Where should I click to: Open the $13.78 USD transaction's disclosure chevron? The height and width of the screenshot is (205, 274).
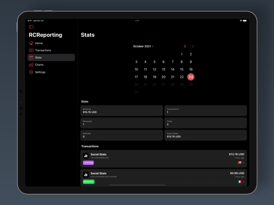[243, 163]
